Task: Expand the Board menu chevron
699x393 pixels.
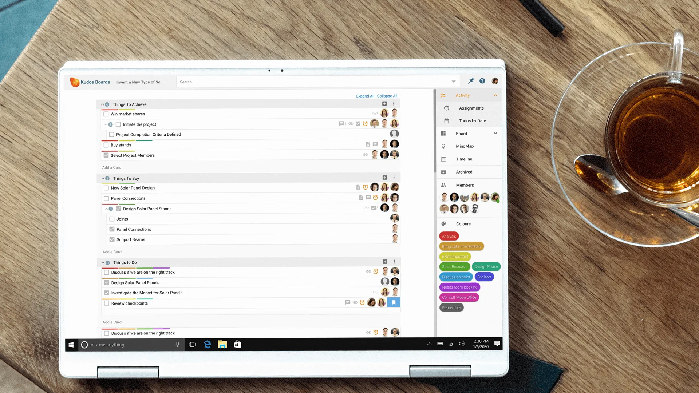Action: click(495, 133)
